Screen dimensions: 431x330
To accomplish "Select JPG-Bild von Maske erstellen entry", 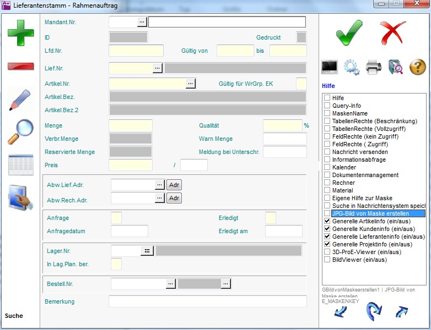I will coord(378,213).
